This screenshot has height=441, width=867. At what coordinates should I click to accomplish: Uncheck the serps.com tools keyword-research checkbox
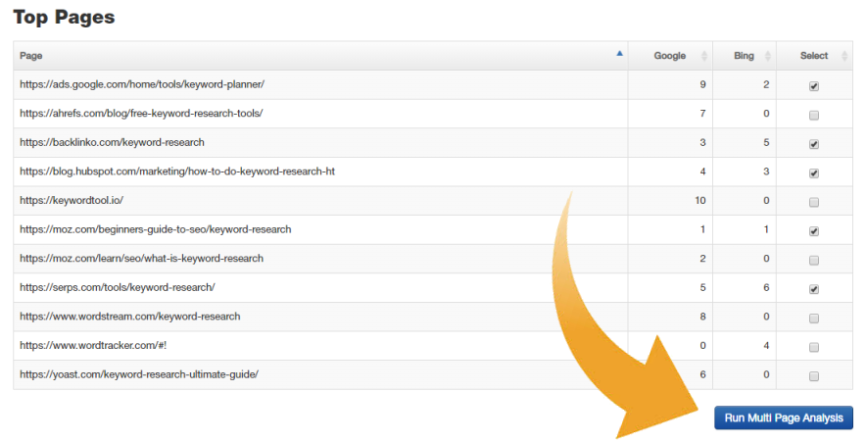click(814, 289)
